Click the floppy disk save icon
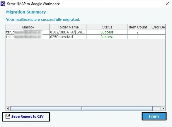The width and height of the screenshot is (172, 127). pos(8,116)
